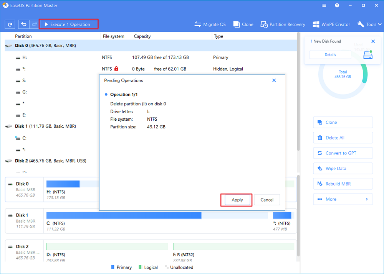Expand the Tools dropdown menu
This screenshot has height=274, width=384.
tap(369, 25)
